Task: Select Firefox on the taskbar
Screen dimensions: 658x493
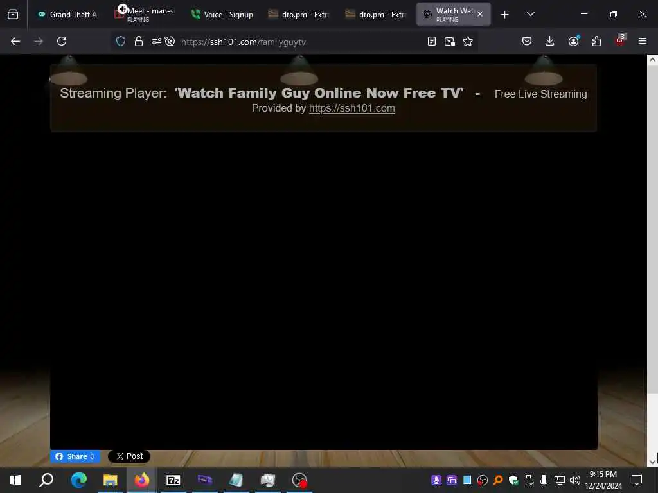Action: point(141,480)
